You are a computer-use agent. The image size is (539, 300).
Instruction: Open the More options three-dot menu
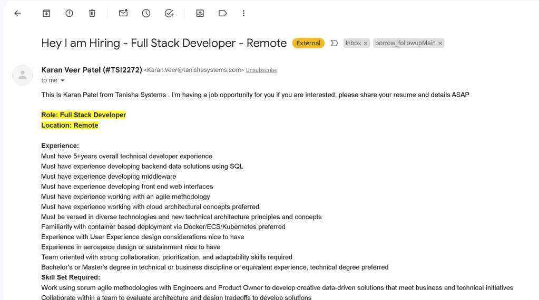pos(243,13)
